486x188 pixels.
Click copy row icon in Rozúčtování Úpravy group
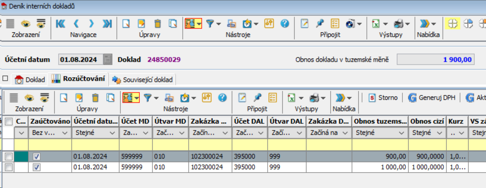point(110,98)
